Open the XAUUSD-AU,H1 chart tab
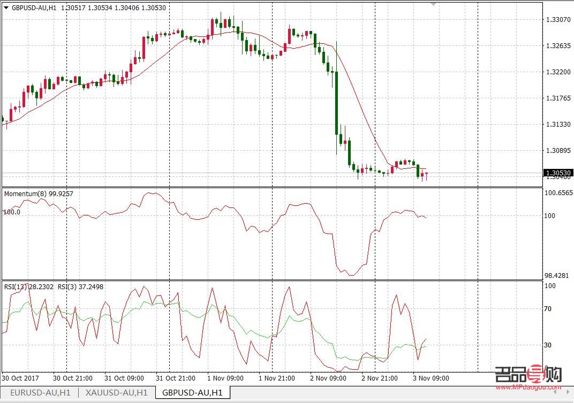Viewport: 574px width, 403px height. click(x=117, y=392)
